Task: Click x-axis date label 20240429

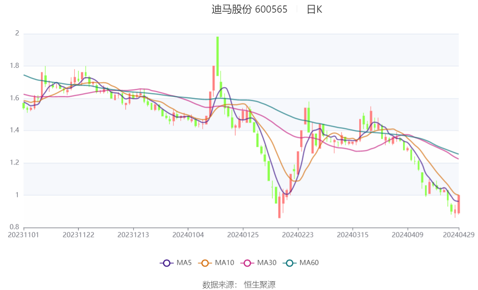Action: [459, 235]
